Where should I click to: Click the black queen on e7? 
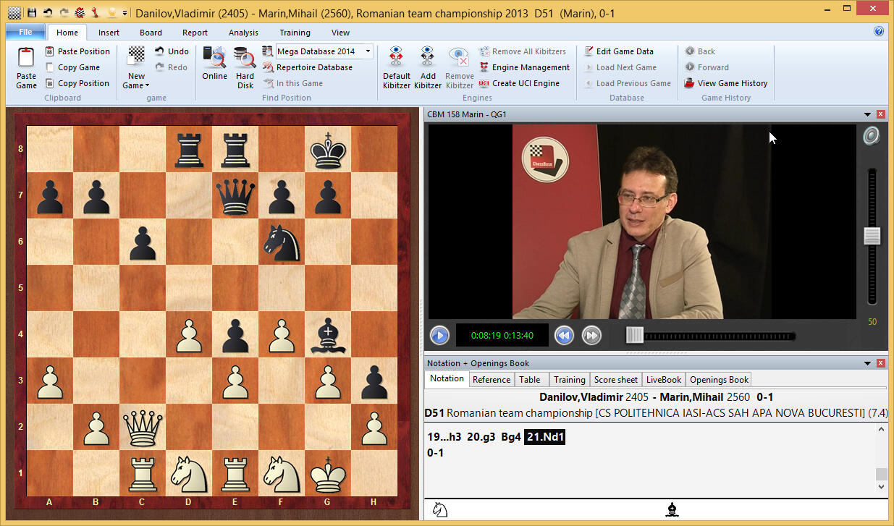(x=235, y=195)
